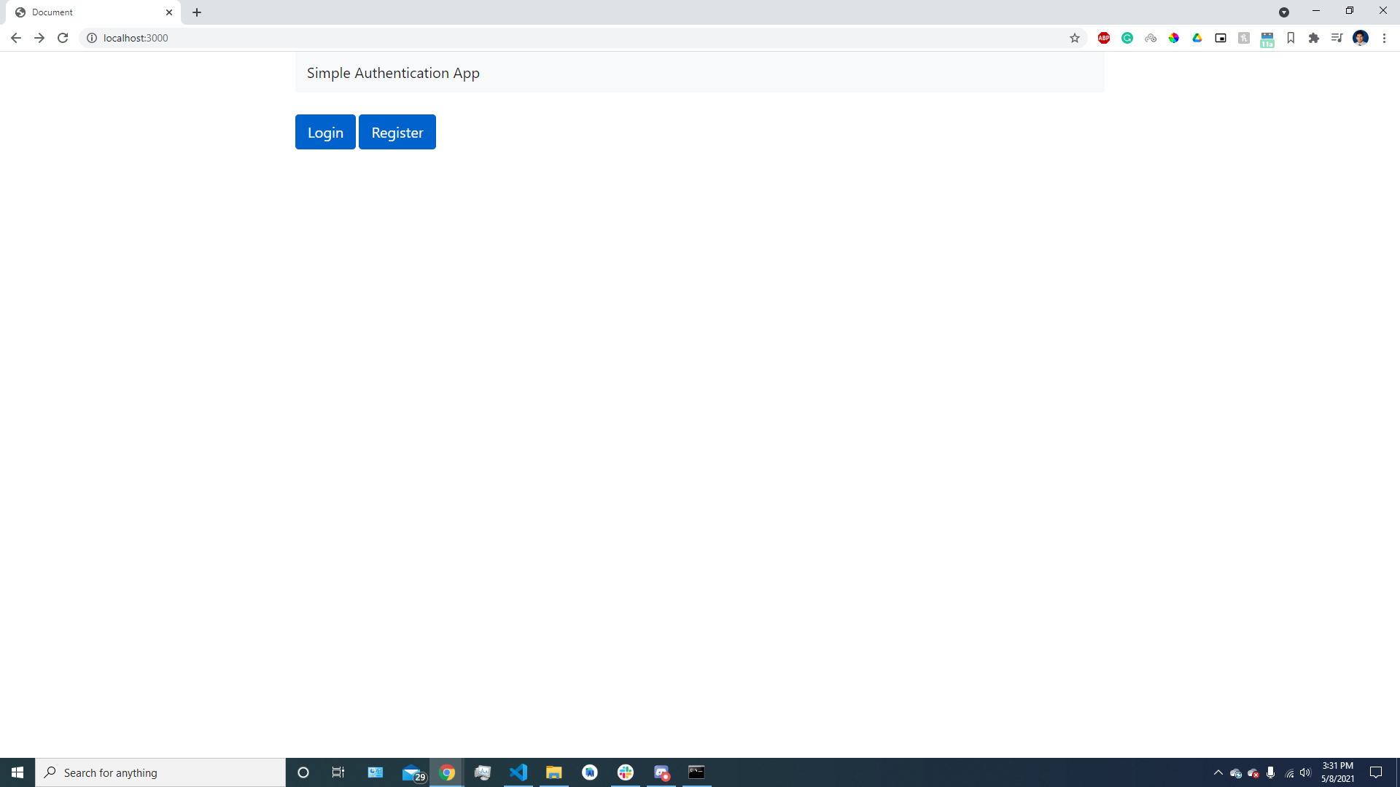
Task: Open the Windows Start menu
Action: tap(17, 772)
